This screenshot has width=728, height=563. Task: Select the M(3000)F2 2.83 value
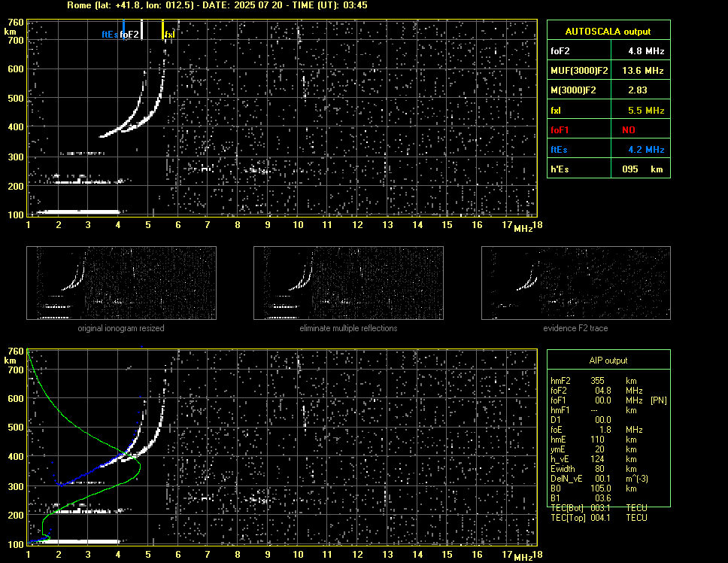pyautogui.click(x=638, y=90)
